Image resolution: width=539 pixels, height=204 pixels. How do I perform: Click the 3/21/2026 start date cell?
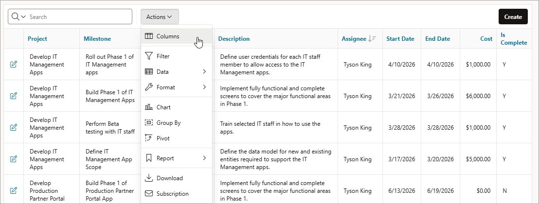click(402, 96)
